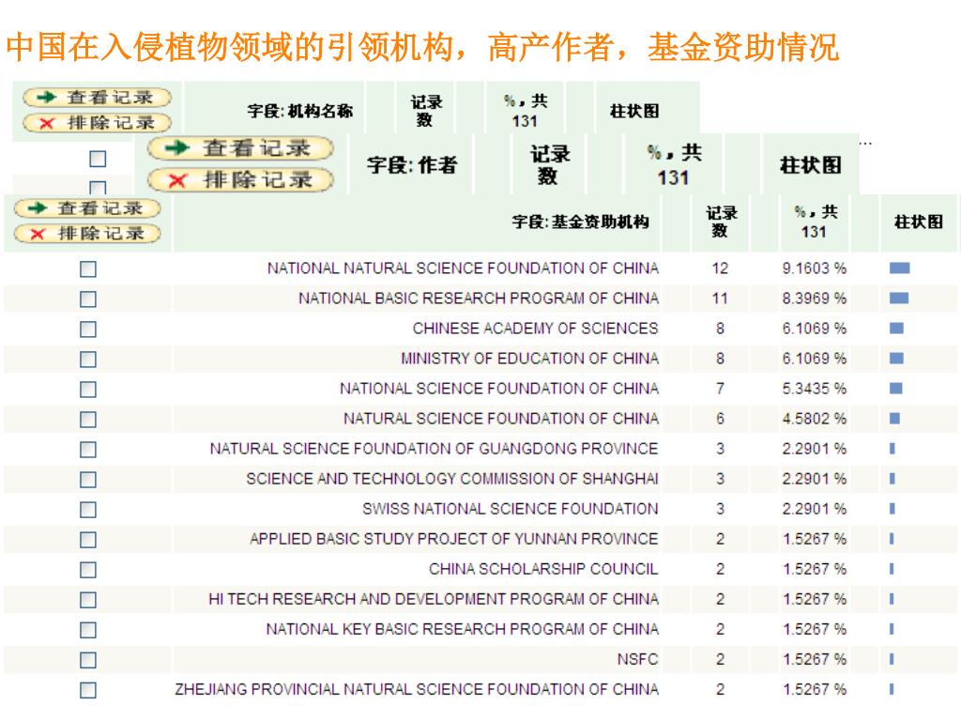This screenshot has height=721, width=961.
Task: Tick the checkbox below the 机构名称 buttons
Action: click(98, 159)
